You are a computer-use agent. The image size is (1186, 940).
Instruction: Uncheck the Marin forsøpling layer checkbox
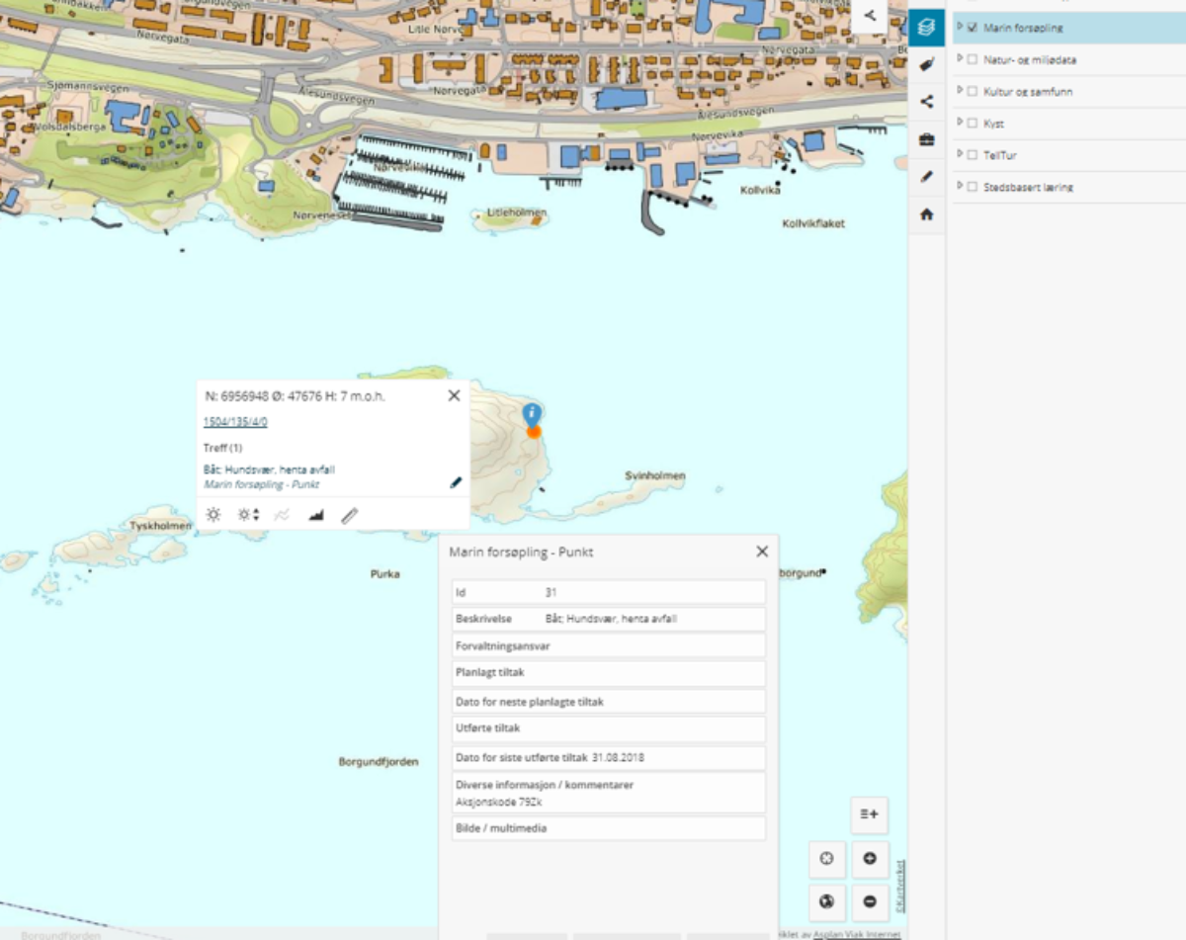pyautogui.click(x=973, y=28)
